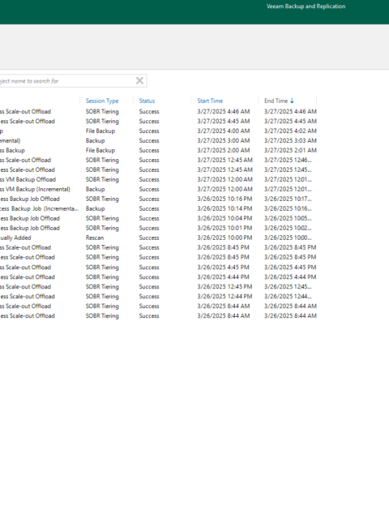Sort by Status column header

tap(147, 101)
